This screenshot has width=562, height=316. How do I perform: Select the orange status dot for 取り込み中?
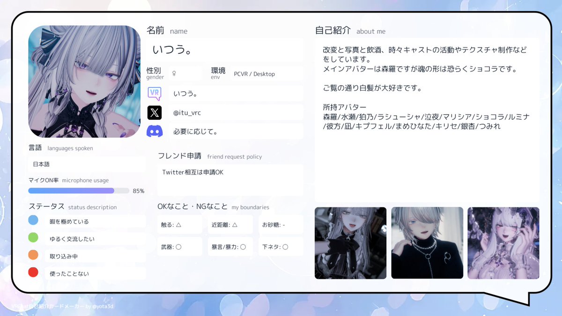coord(33,255)
